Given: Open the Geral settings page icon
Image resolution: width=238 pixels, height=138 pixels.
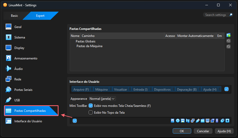Looking at the screenshot, I should point(9,27).
